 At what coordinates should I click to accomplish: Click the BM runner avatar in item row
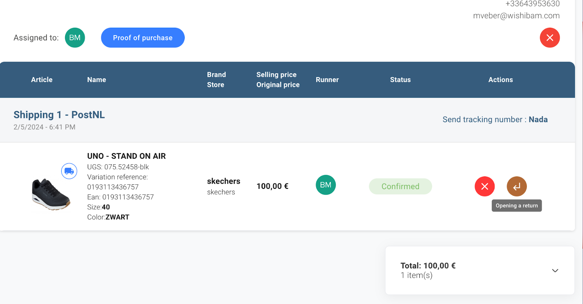326,185
